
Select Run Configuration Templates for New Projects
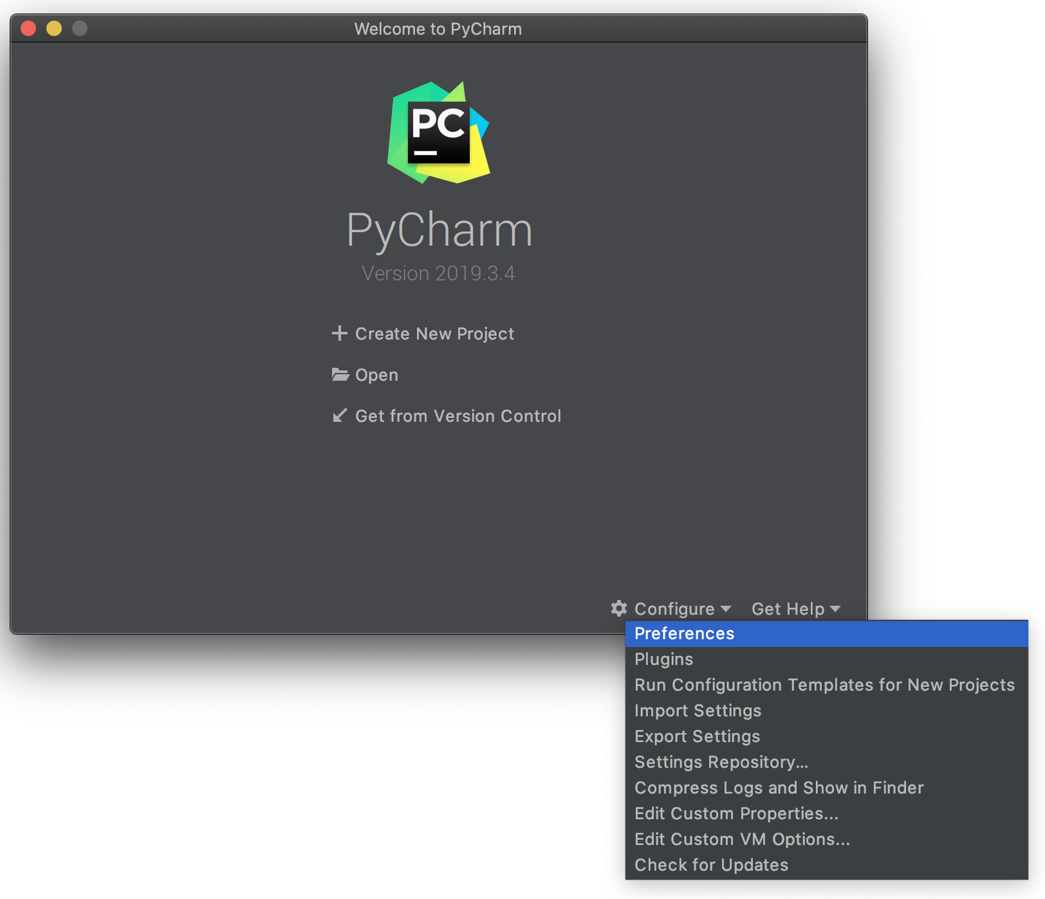point(824,685)
